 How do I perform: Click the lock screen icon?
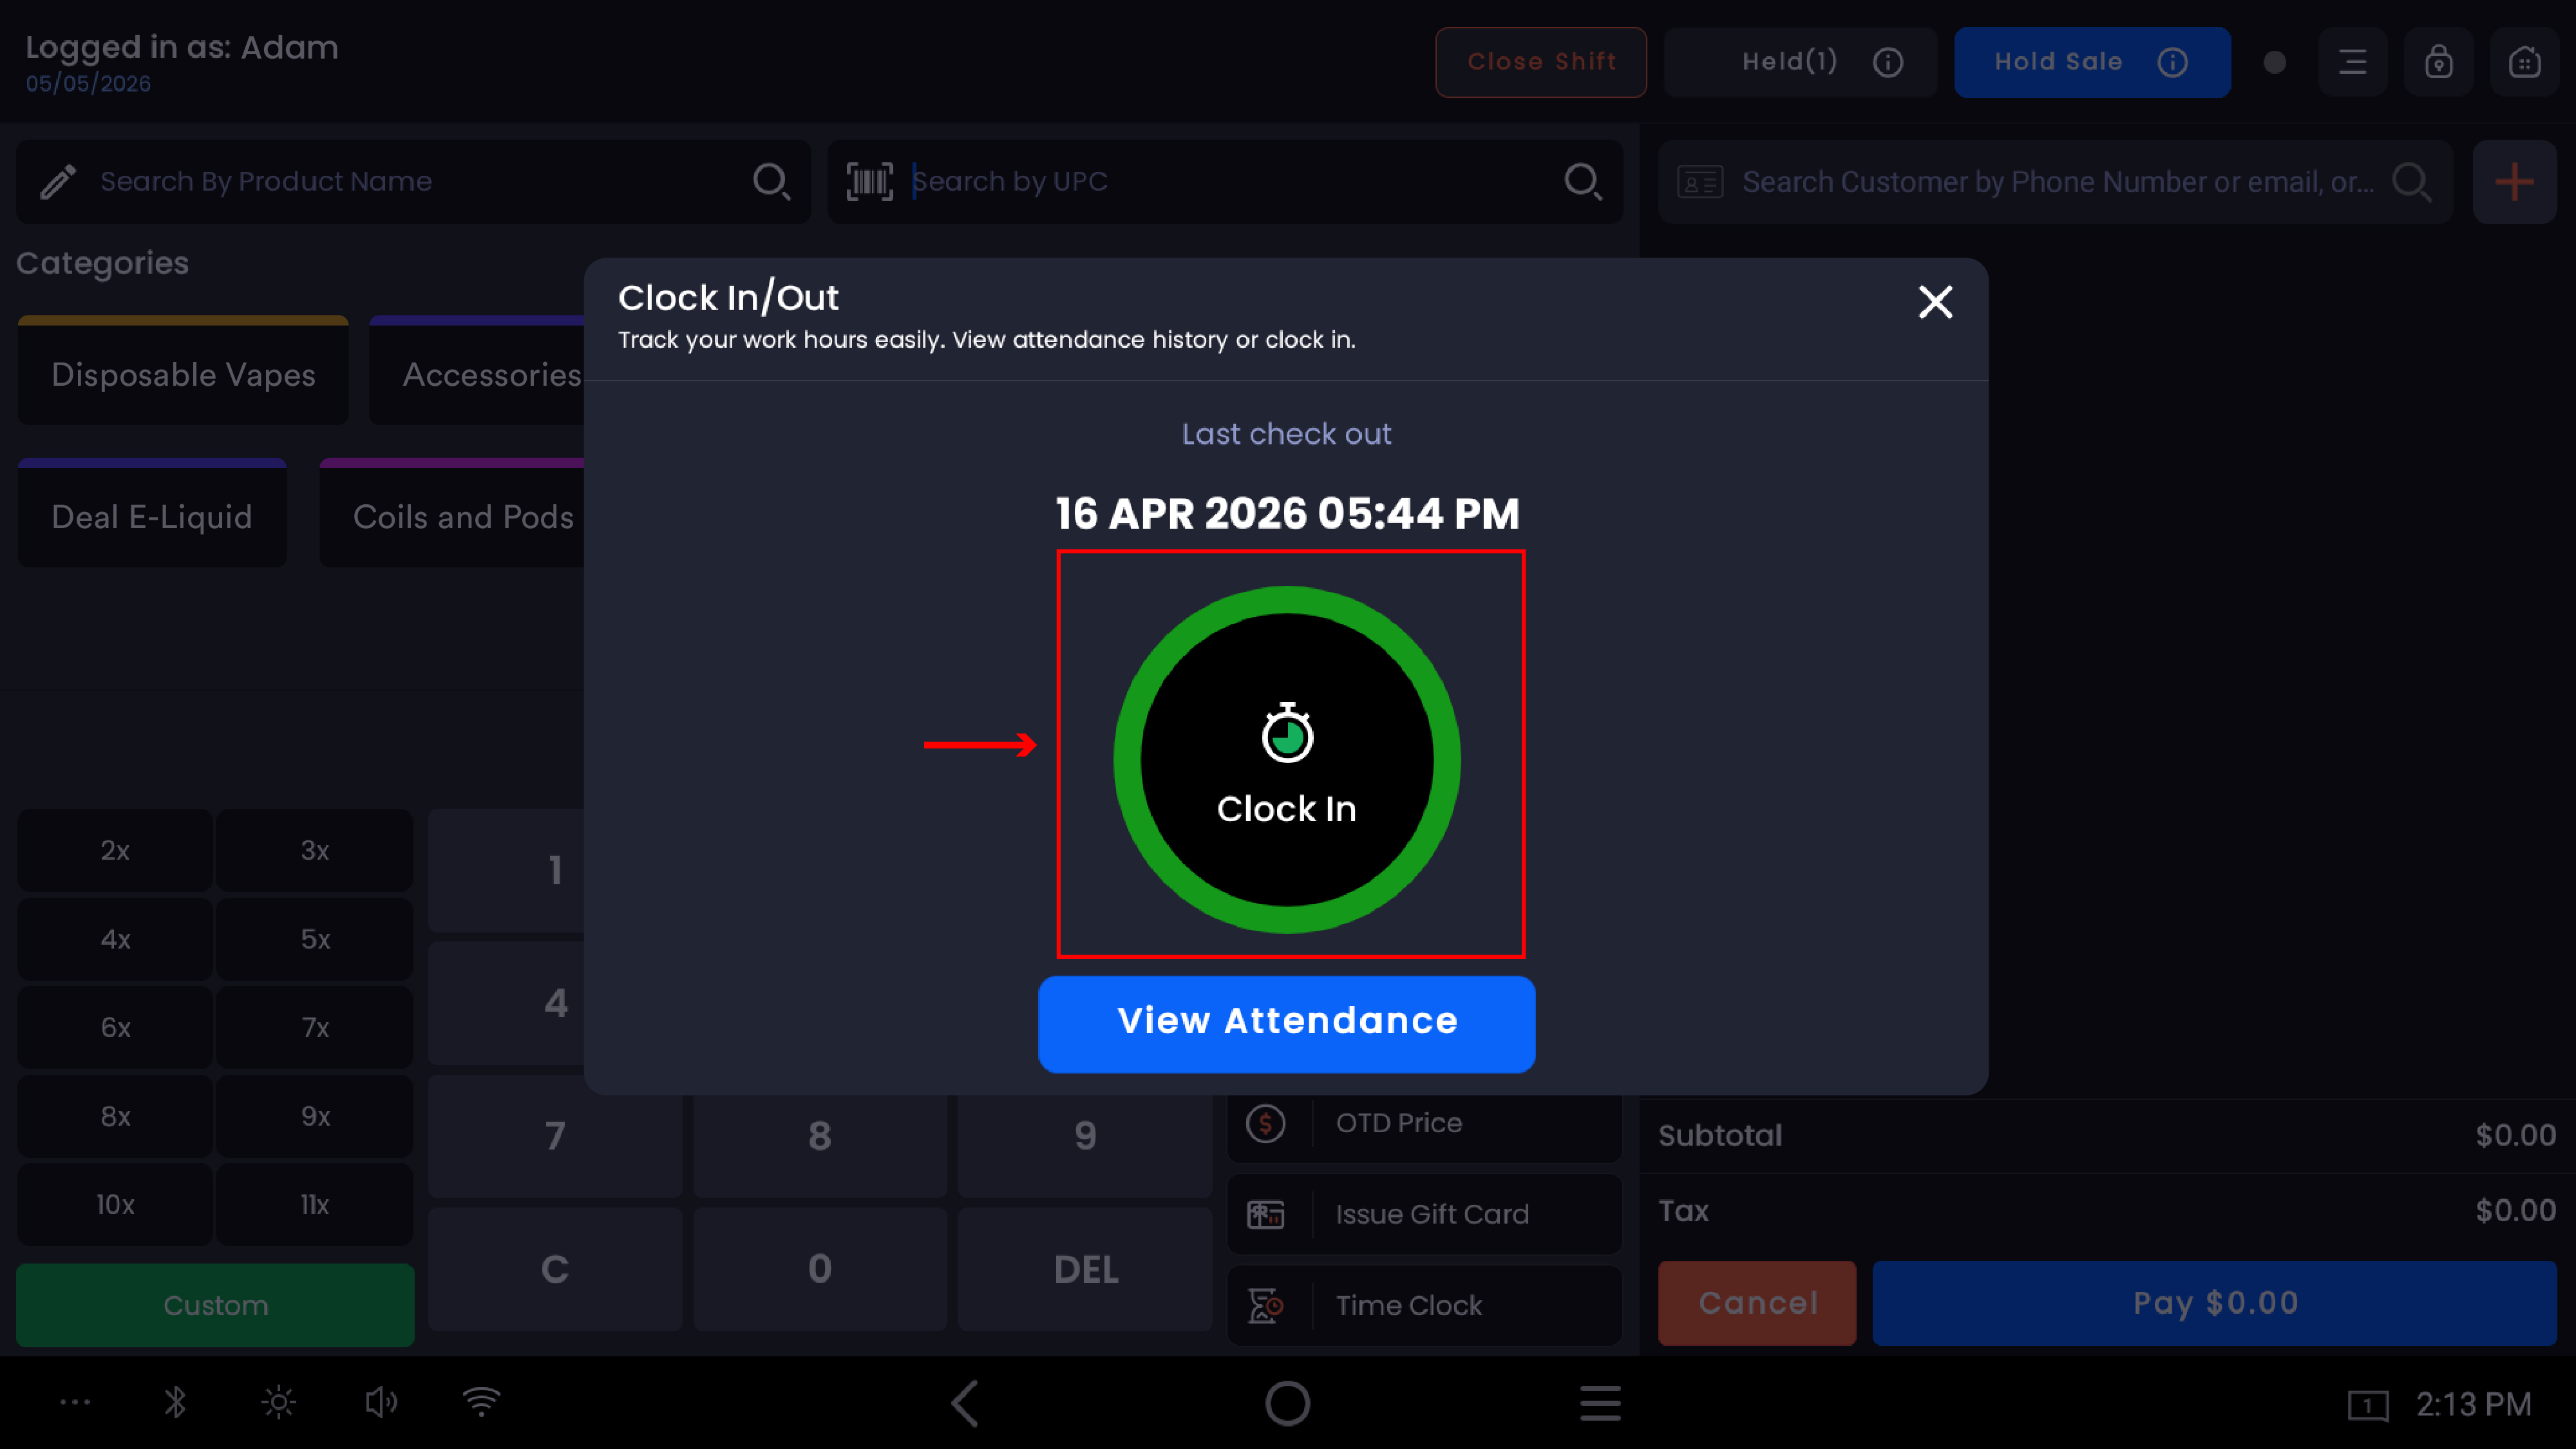pyautogui.click(x=2439, y=62)
